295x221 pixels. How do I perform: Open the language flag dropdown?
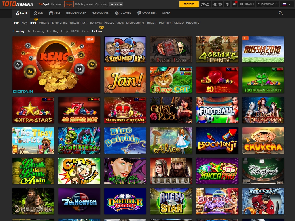pyautogui.click(x=286, y=4)
